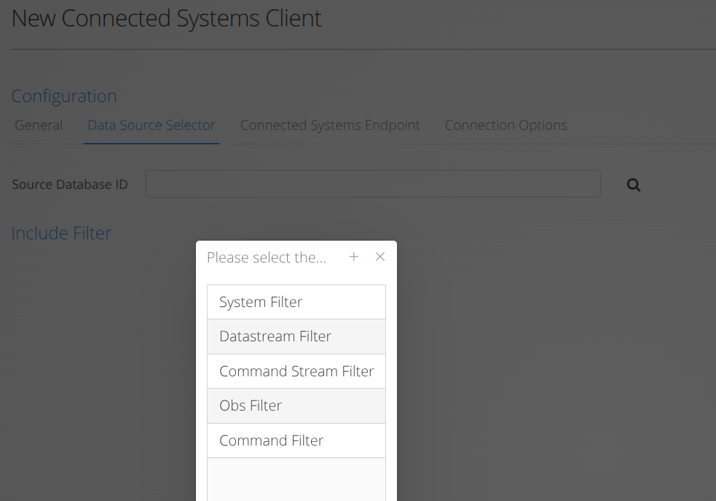Click the New Connected Systems Client title
716x501 pixels.
167,18
